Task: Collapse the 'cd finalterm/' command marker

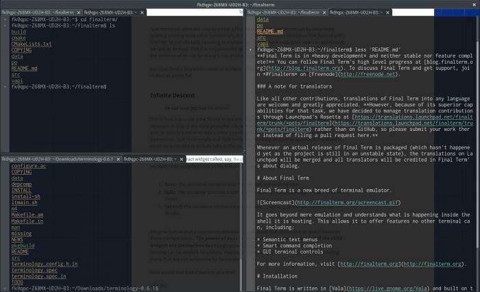Action: (5, 20)
